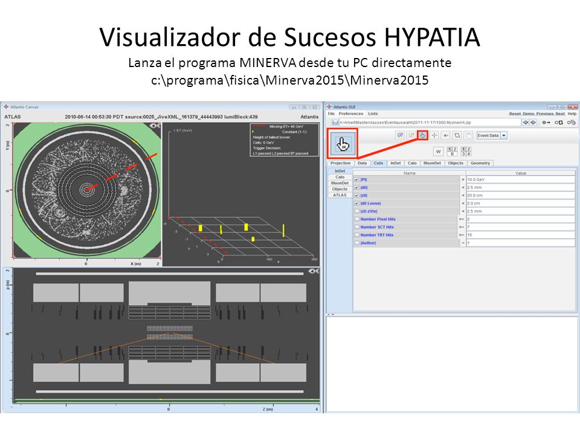Toggle the < operator for |d0 Loose|
The image size is (580, 435).
[462, 204]
